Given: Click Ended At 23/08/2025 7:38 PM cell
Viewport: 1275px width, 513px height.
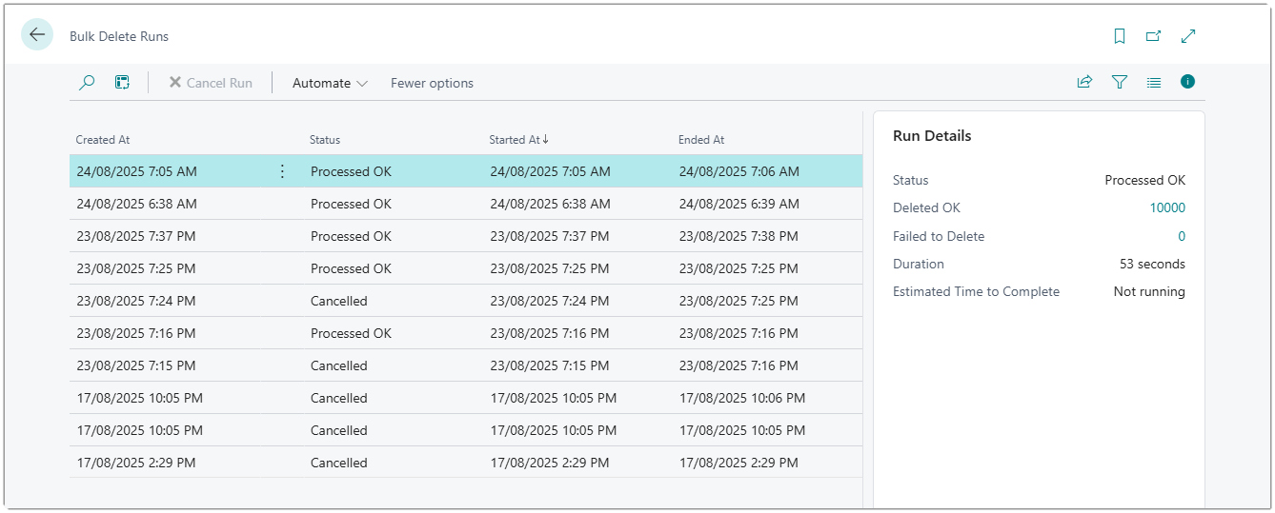Looking at the screenshot, I should tap(739, 236).
